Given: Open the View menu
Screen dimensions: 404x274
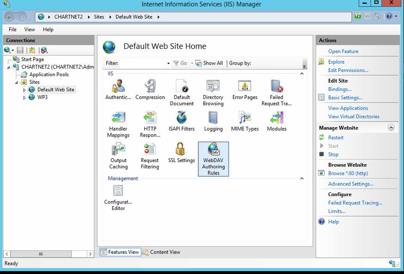Looking at the screenshot, I should pos(30,30).
